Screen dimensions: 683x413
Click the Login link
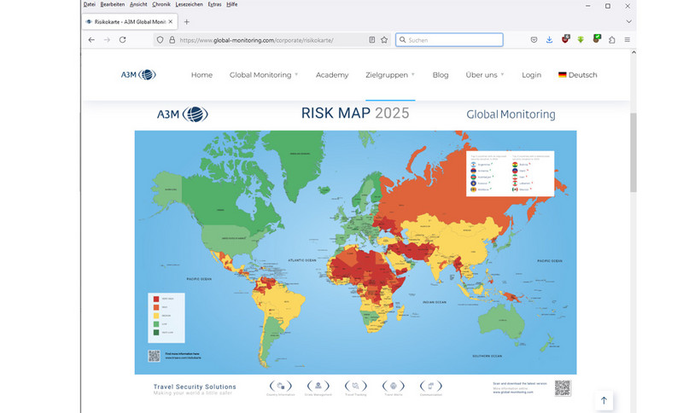click(x=531, y=75)
